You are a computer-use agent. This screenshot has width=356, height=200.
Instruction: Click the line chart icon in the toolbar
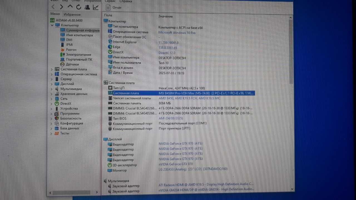point(96,7)
